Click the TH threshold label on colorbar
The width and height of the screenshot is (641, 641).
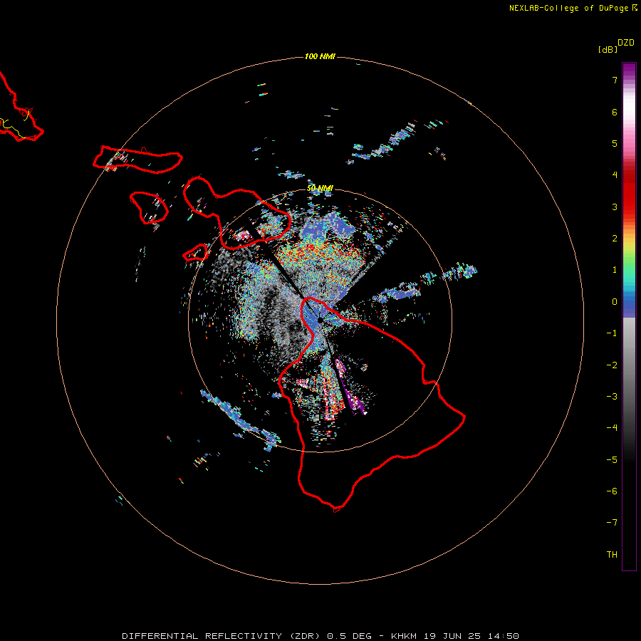612,555
